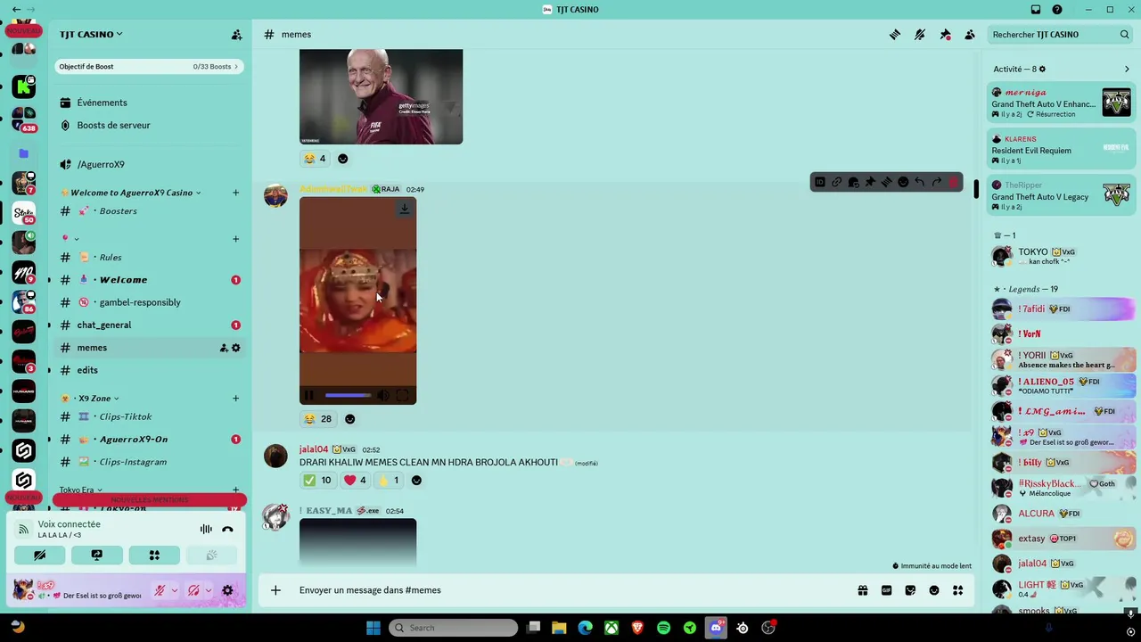Open user settings gear
This screenshot has width=1141, height=642.
[227, 590]
